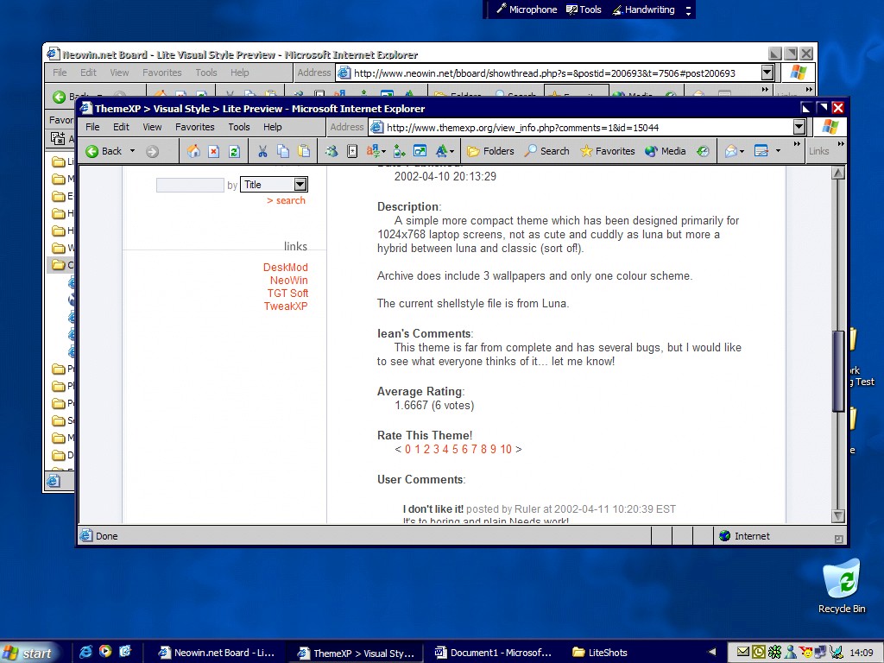Launch Outlook Express from Quick Launch
The height and width of the screenshot is (663, 884).
(125, 652)
